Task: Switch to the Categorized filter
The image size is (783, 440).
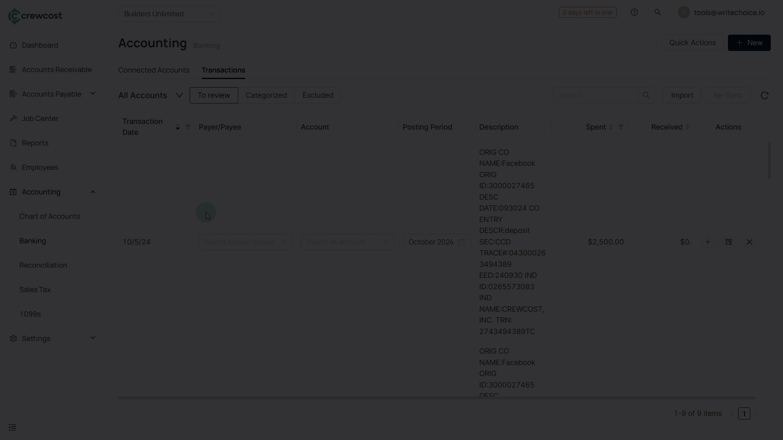Action: (x=266, y=95)
